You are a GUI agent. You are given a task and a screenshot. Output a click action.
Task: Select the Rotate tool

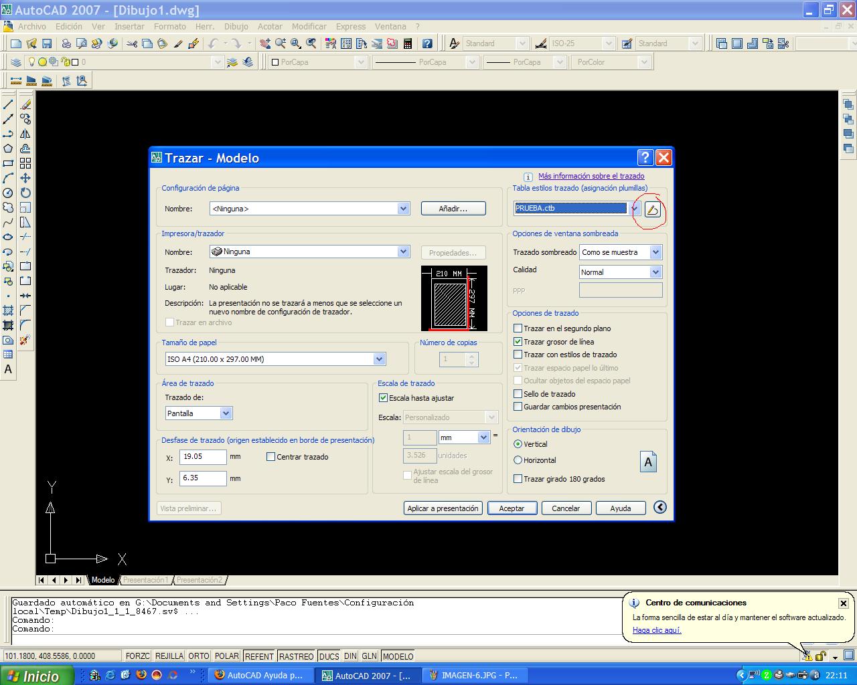pos(25,193)
